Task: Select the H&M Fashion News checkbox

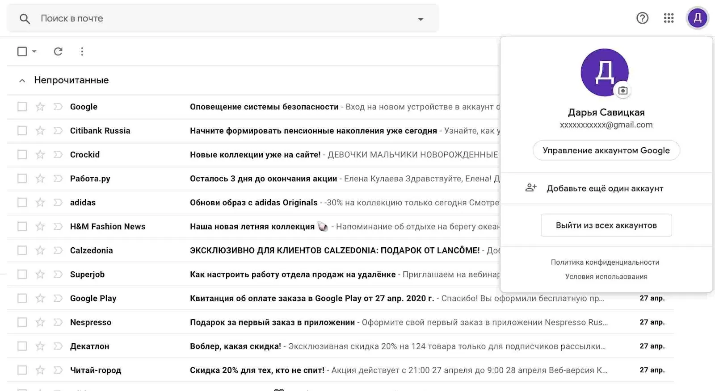Action: [x=22, y=226]
